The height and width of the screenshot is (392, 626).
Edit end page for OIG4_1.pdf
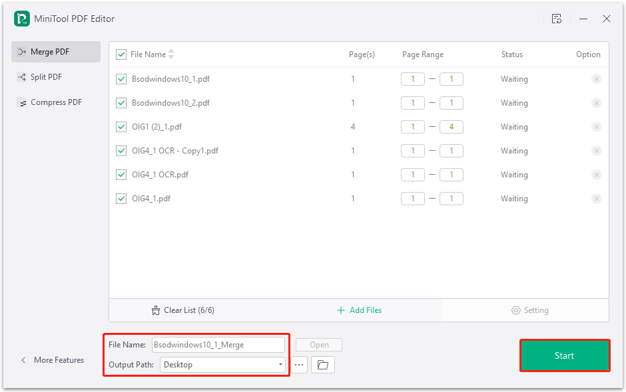(451, 199)
